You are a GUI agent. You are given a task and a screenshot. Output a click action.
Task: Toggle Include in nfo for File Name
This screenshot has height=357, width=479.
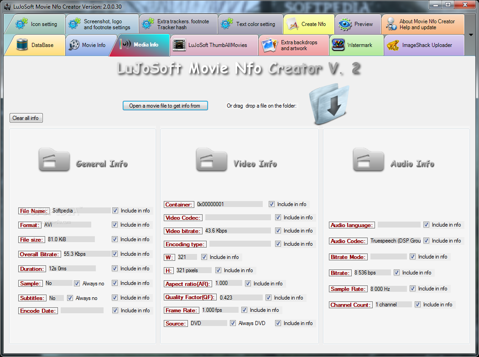click(x=115, y=210)
